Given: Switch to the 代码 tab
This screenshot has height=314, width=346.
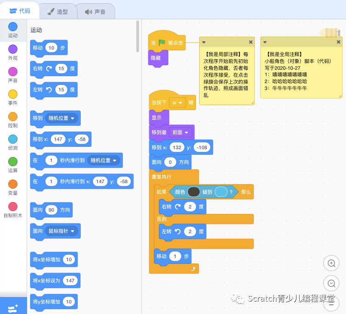Looking at the screenshot, I should click(20, 11).
